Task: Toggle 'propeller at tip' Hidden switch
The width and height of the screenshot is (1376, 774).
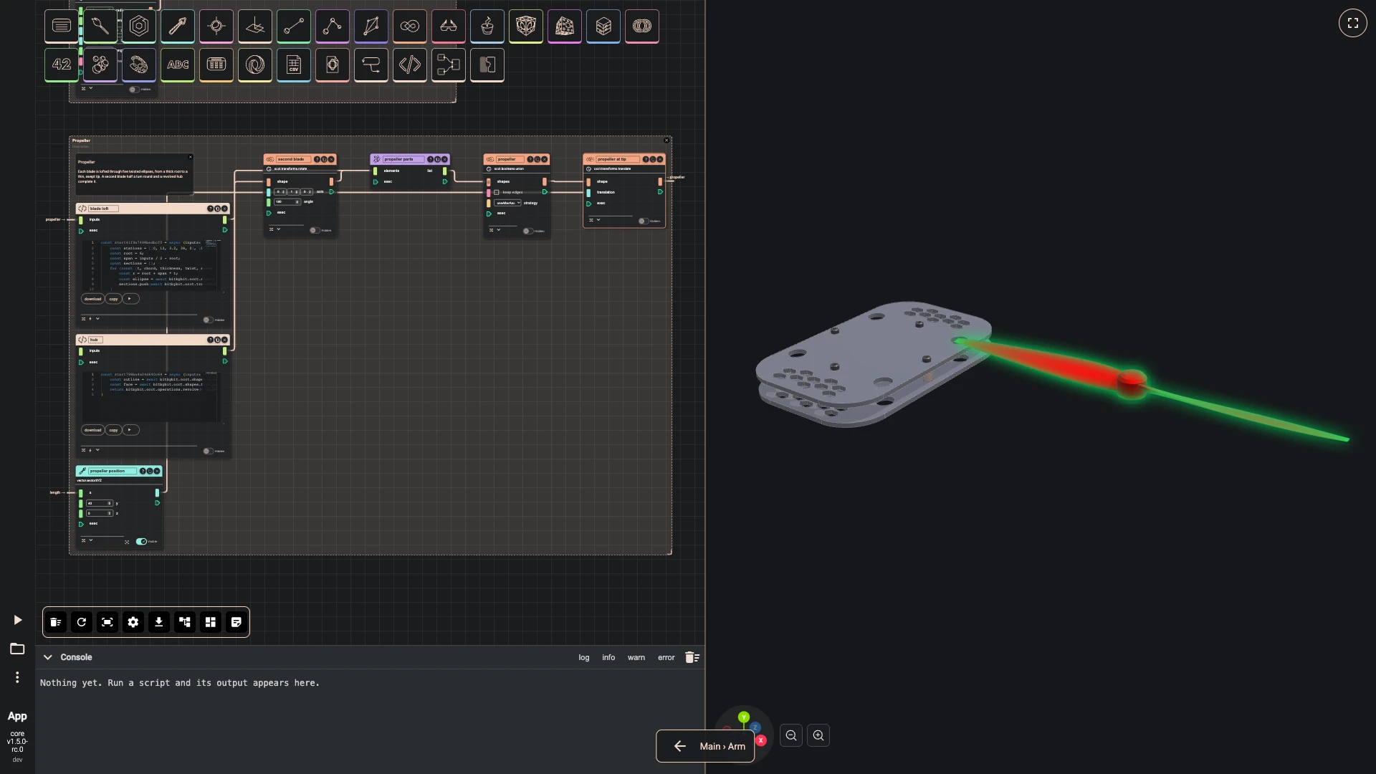Action: (643, 221)
